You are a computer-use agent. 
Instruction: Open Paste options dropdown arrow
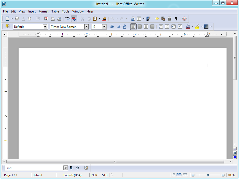pyautogui.click(x=100, y=19)
